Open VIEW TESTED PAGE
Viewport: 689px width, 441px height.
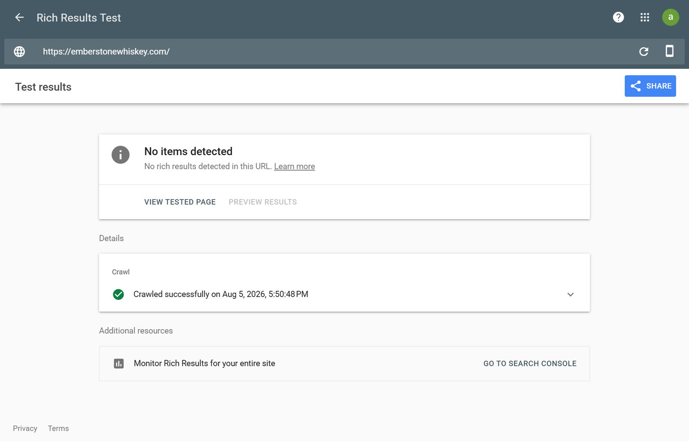tap(180, 202)
